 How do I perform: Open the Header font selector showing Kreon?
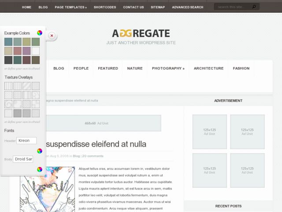[x=26, y=140]
